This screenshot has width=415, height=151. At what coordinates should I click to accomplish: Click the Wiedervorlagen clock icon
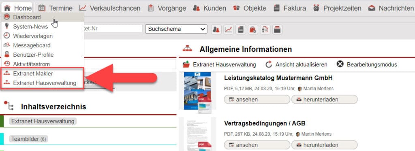coord(6,36)
